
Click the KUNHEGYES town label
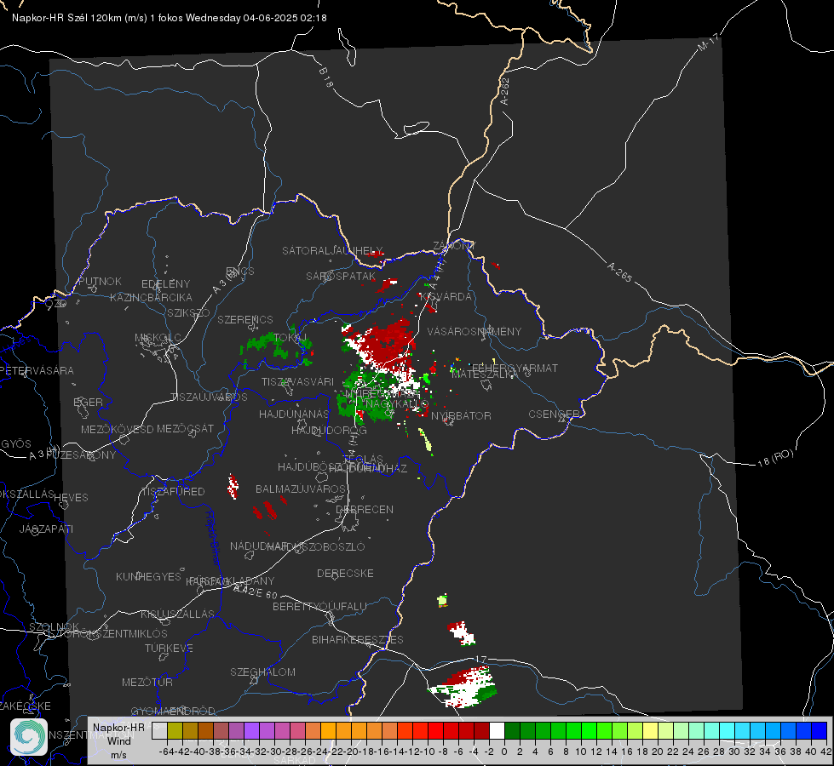(148, 576)
